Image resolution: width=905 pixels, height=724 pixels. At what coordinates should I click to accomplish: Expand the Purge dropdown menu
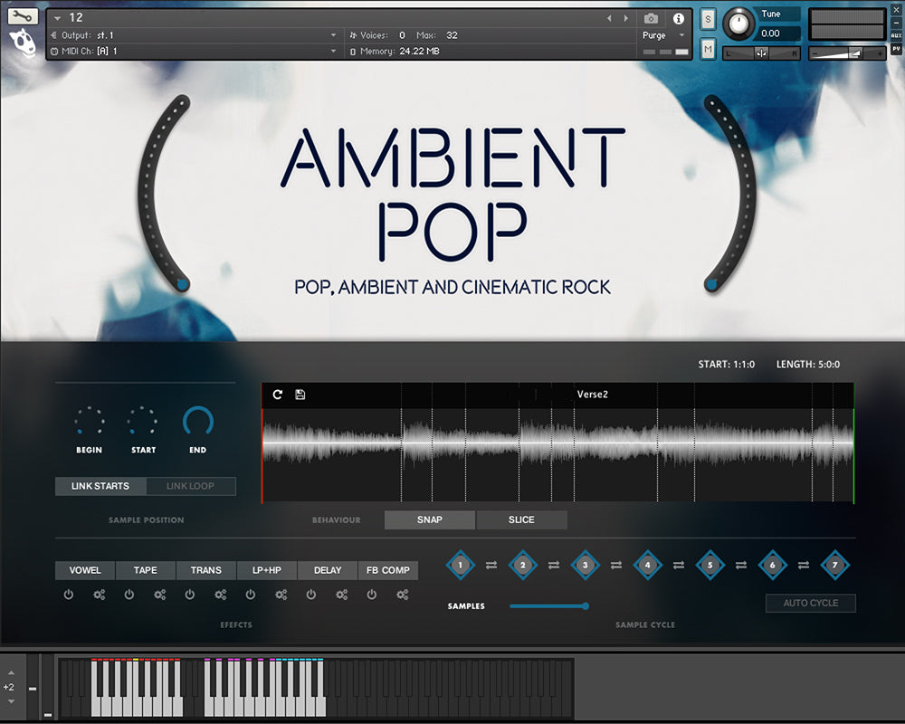[x=663, y=35]
